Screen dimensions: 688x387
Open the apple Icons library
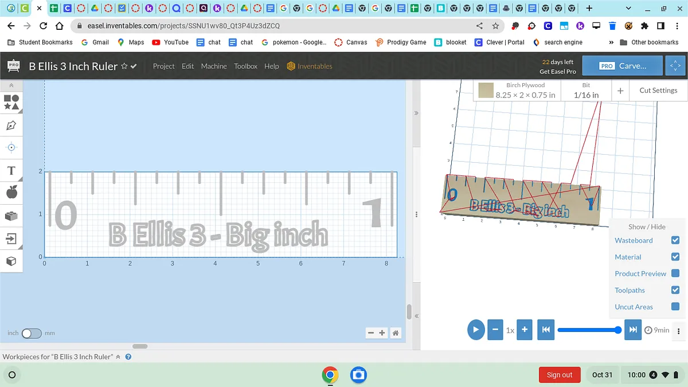pyautogui.click(x=11, y=193)
